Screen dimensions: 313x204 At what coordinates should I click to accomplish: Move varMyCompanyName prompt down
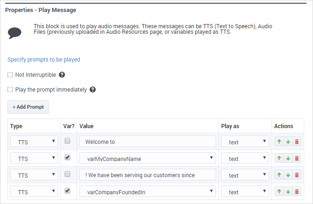tap(288, 158)
